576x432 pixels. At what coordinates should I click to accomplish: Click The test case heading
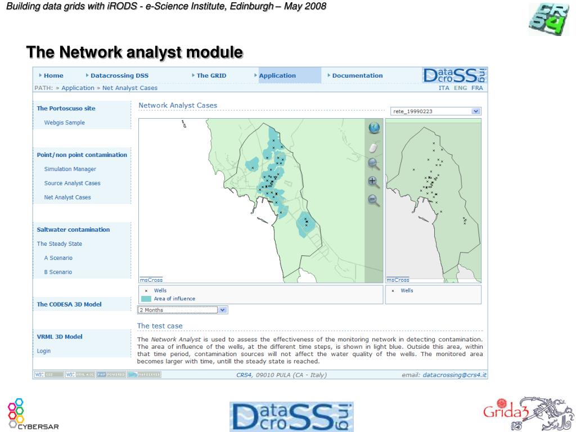[160, 326]
